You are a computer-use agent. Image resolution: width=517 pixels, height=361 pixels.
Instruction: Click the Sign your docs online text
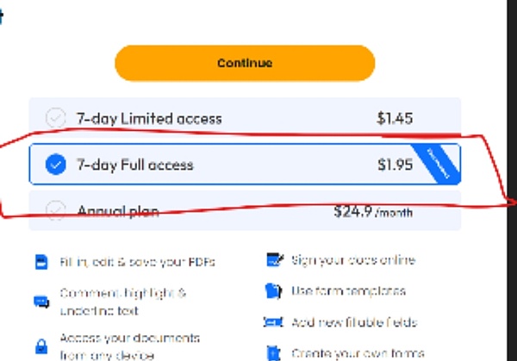(353, 260)
